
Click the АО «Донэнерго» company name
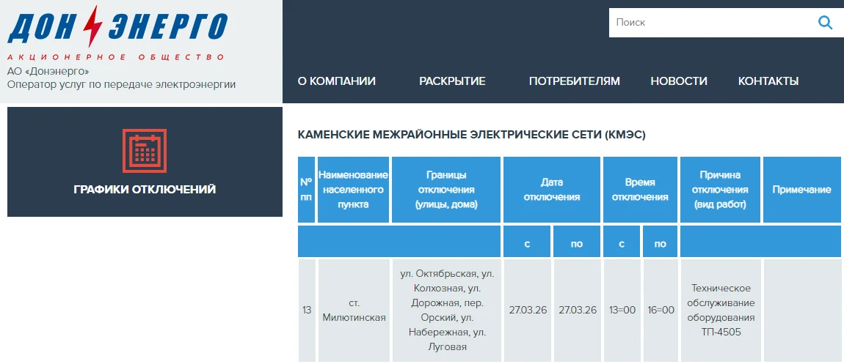point(48,71)
